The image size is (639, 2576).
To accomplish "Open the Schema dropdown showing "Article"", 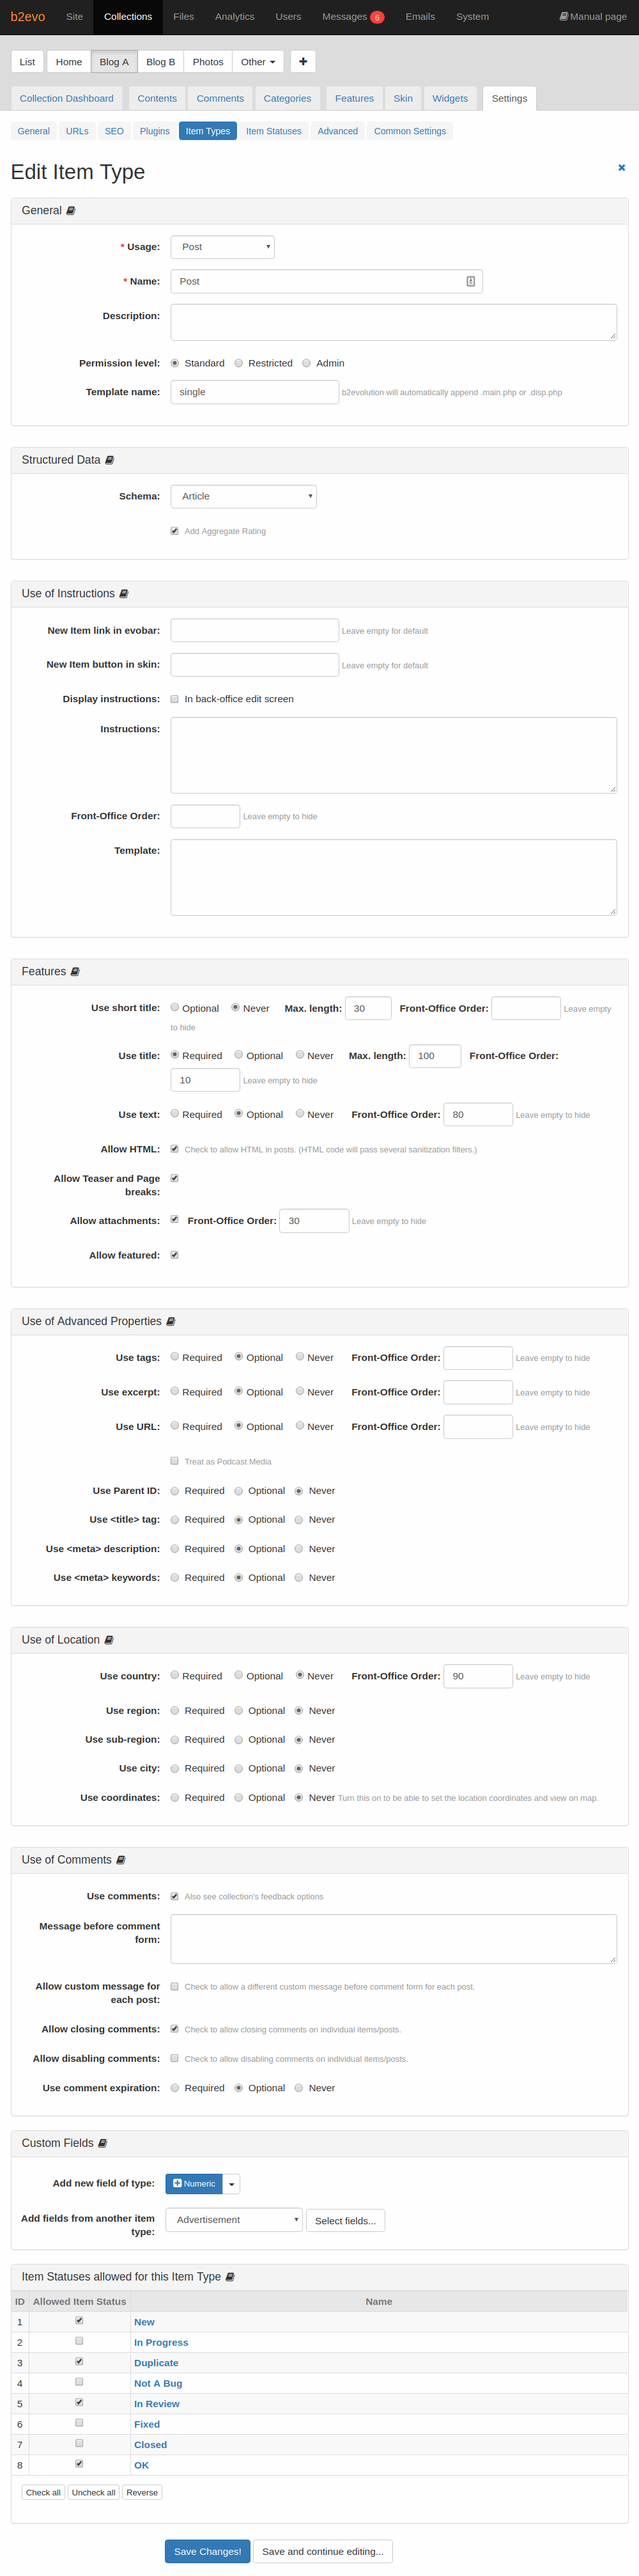I will click(243, 496).
